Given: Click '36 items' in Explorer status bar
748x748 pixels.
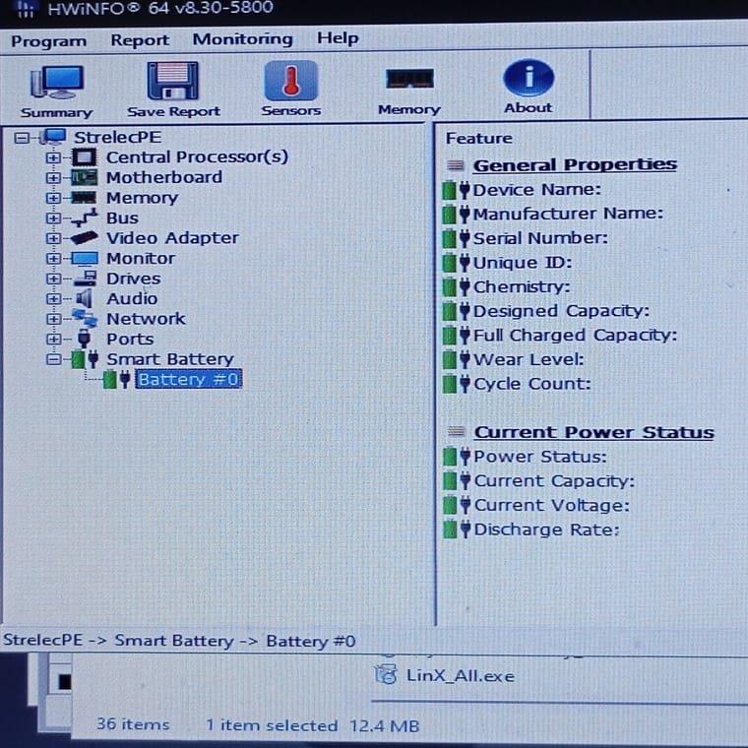Looking at the screenshot, I should pyautogui.click(x=133, y=724).
